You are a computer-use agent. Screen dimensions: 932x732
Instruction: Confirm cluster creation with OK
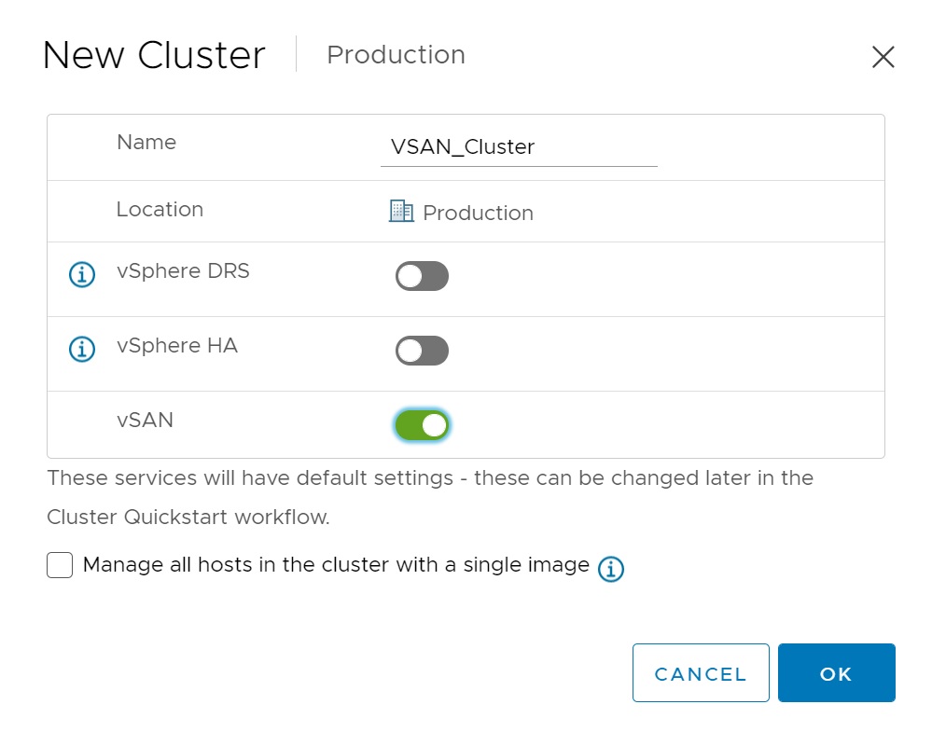836,673
